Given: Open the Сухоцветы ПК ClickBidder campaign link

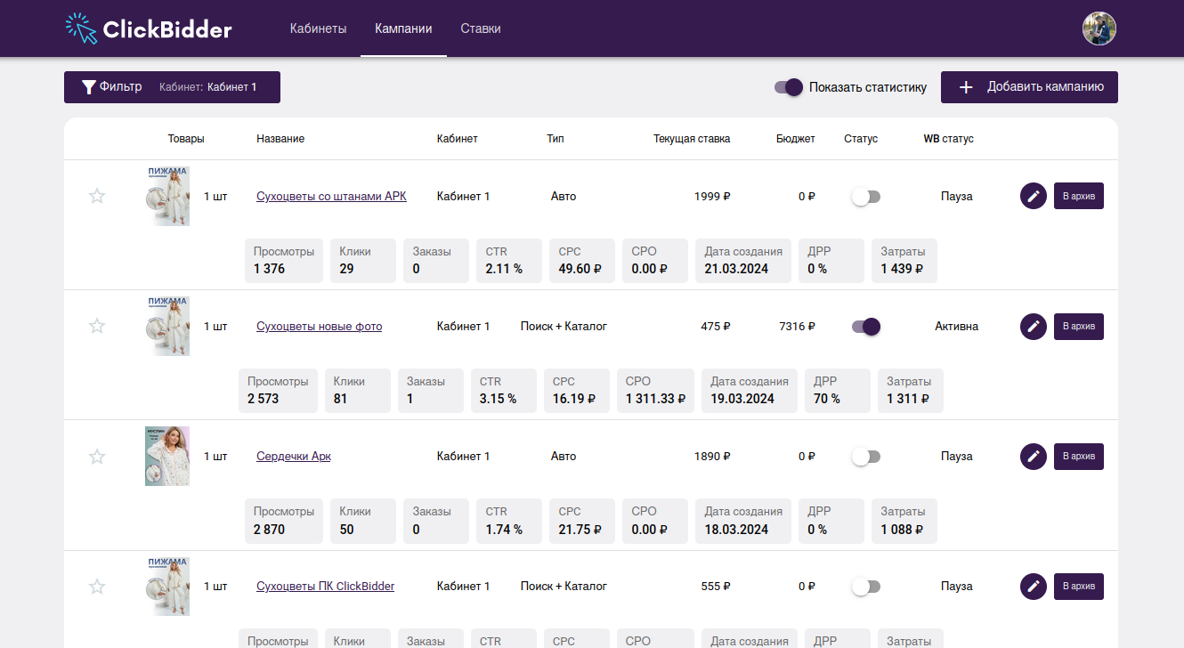Looking at the screenshot, I should click(x=325, y=587).
